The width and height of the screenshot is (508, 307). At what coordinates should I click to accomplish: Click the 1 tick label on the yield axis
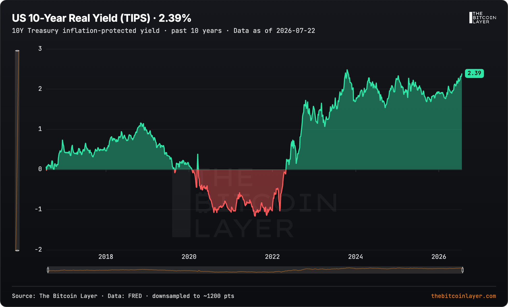pyautogui.click(x=40, y=129)
